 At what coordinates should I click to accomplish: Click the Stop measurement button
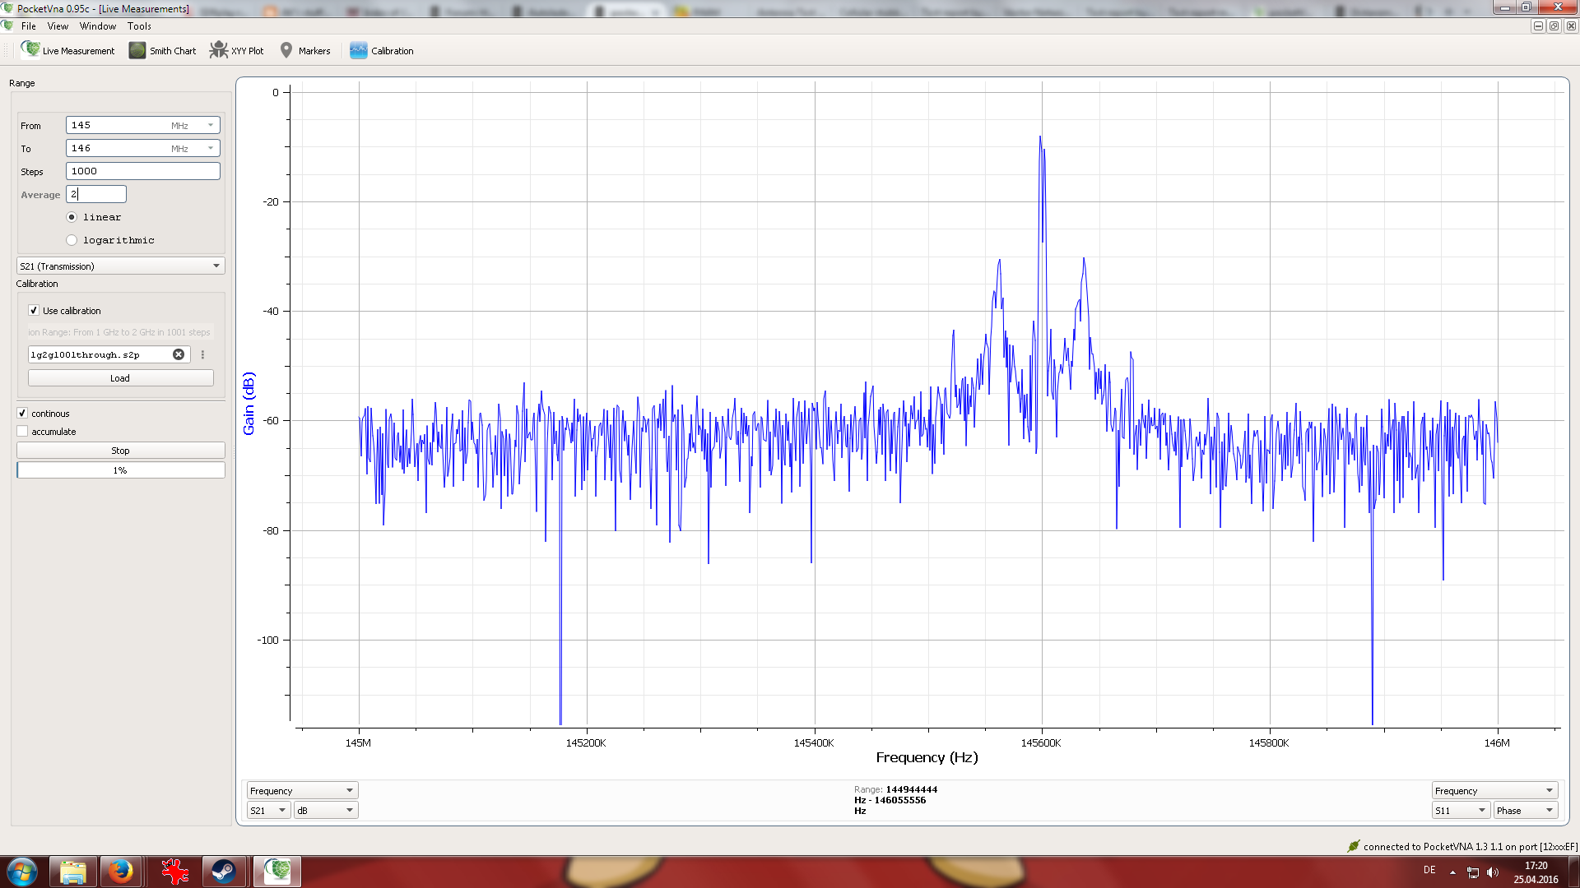[120, 451]
